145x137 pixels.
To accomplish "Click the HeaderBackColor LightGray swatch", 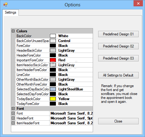I will point(53,51).
